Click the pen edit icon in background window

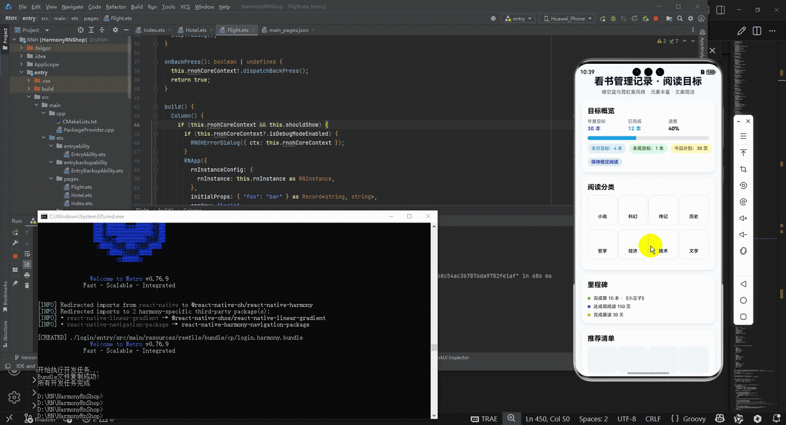[741, 31]
